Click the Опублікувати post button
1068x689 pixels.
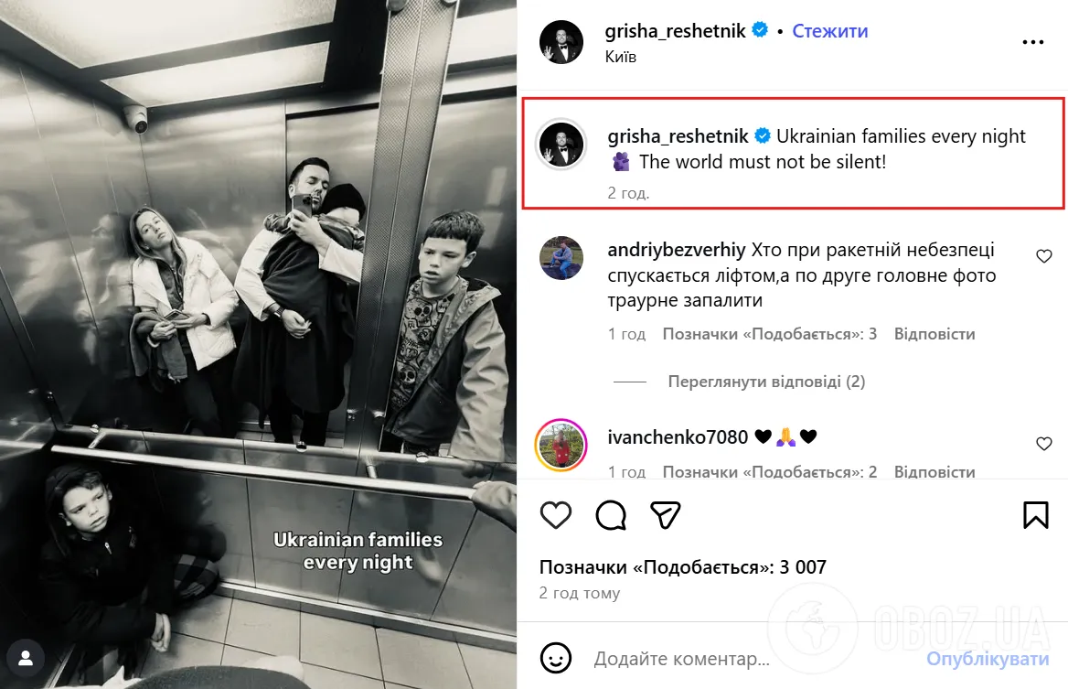tap(988, 659)
